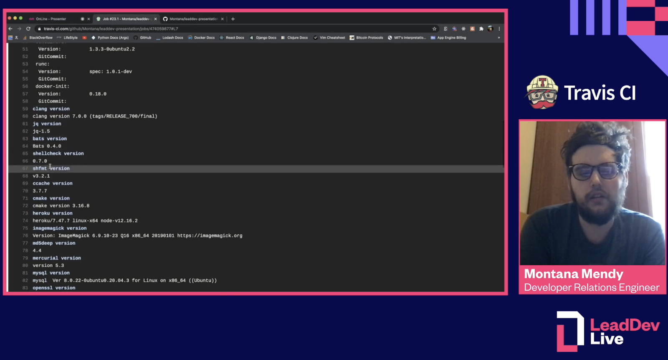Click the 'docker-init:' log line
This screenshot has width=668, height=360.
(x=53, y=86)
